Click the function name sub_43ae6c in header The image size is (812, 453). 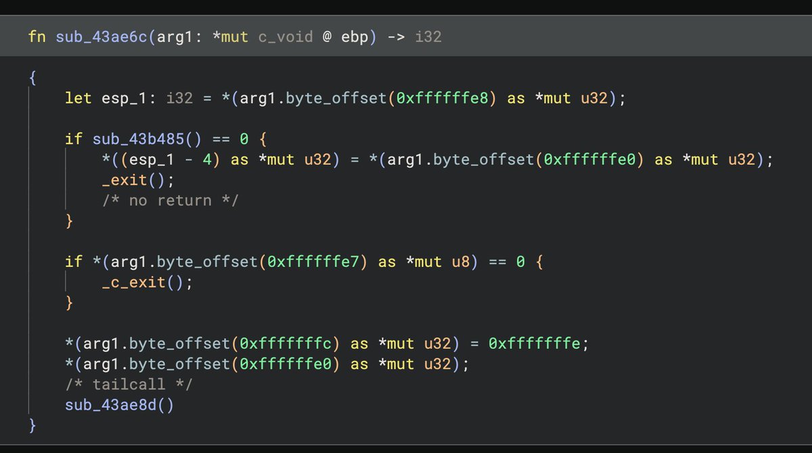click(x=101, y=37)
